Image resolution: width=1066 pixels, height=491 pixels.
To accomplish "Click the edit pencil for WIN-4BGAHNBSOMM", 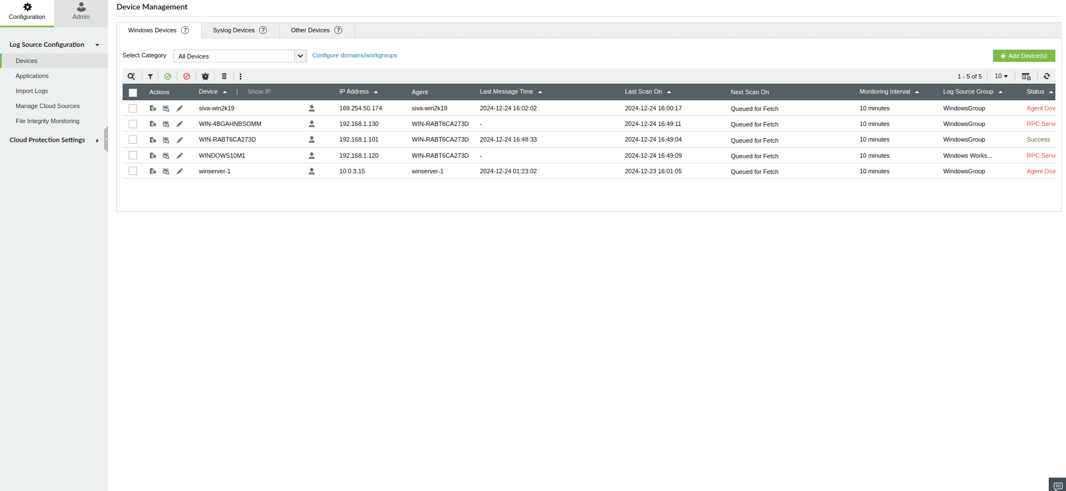I will pos(179,124).
